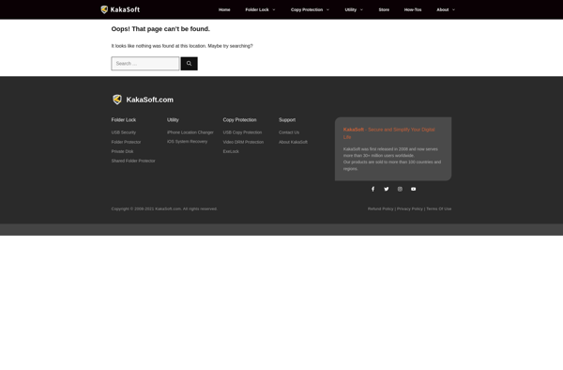Open the How-Tos page

coord(413,9)
